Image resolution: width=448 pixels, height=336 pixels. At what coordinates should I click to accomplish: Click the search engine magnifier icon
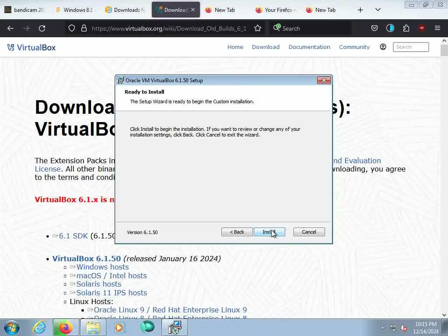click(x=276, y=28)
